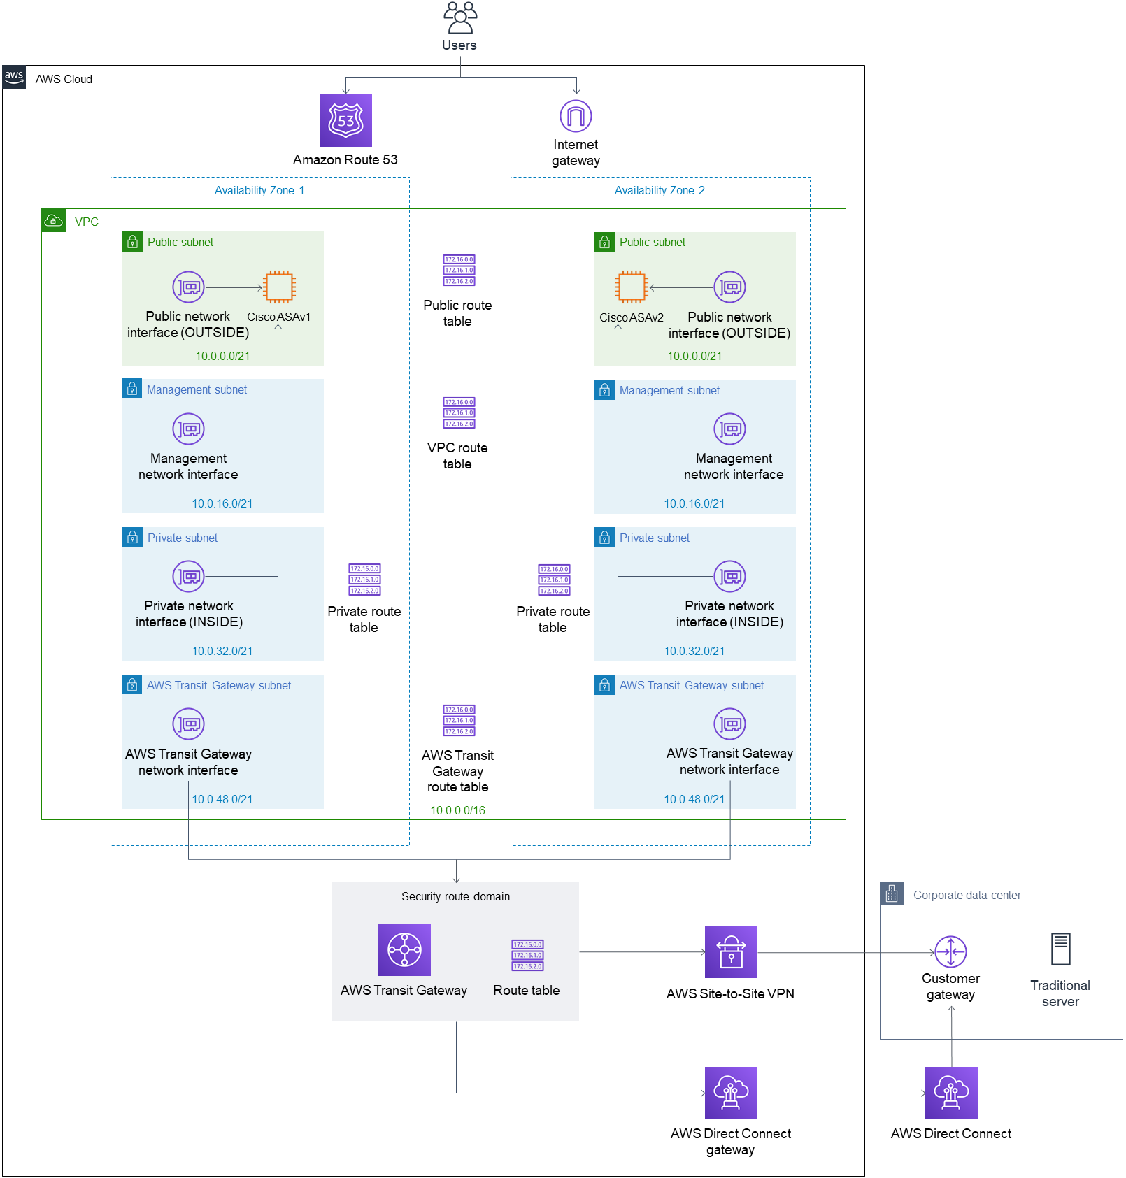Click Transit Gateway network interface icon, Zone 1
This screenshot has height=1178, width=1126.
tap(188, 724)
